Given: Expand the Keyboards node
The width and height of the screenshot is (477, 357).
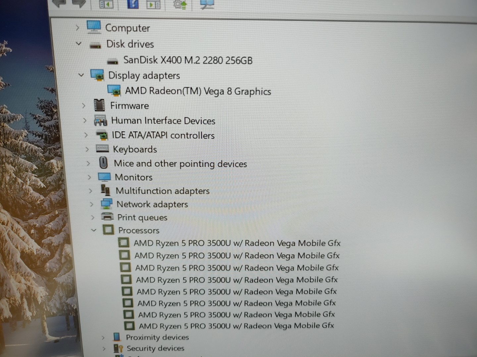Looking at the screenshot, I should 87,149.
